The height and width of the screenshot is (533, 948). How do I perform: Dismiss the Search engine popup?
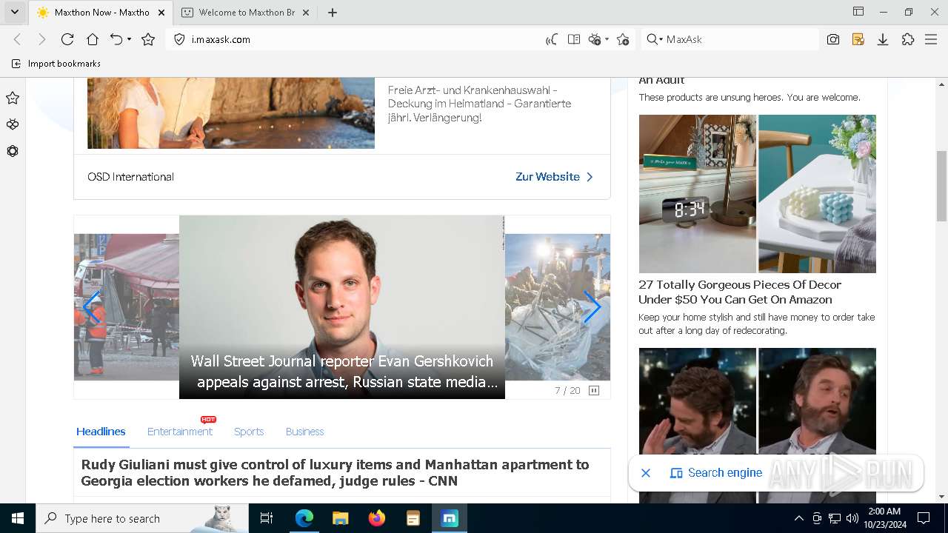[x=646, y=473]
